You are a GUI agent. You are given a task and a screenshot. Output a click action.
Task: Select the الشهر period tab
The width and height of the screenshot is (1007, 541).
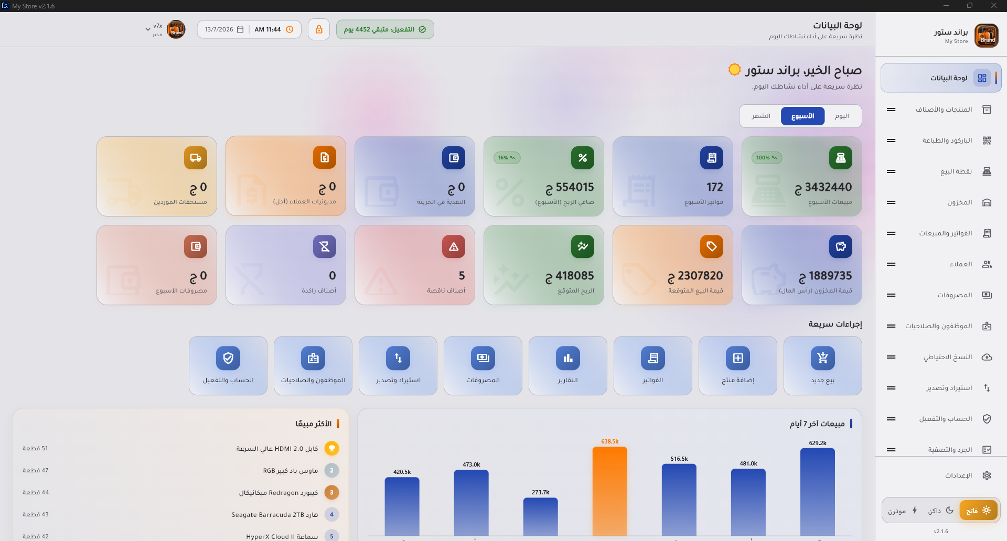point(760,116)
